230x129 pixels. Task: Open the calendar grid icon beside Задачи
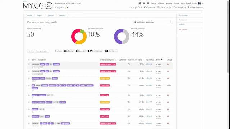[x=148, y=3]
